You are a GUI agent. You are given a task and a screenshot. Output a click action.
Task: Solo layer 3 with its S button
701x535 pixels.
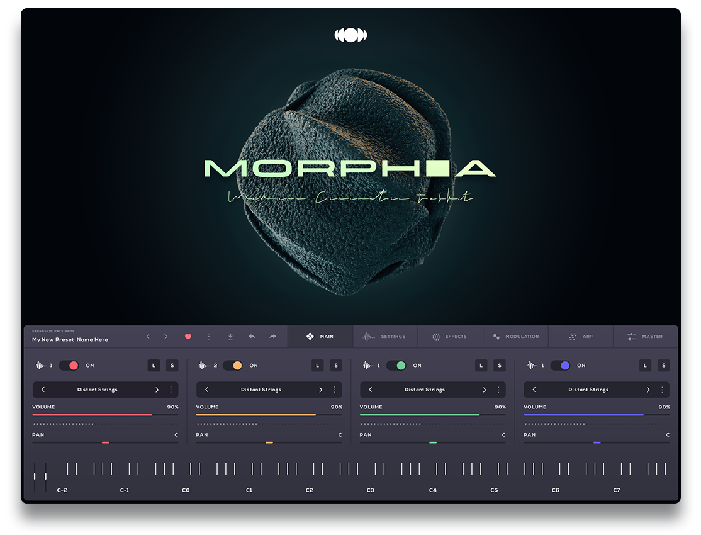pos(500,365)
